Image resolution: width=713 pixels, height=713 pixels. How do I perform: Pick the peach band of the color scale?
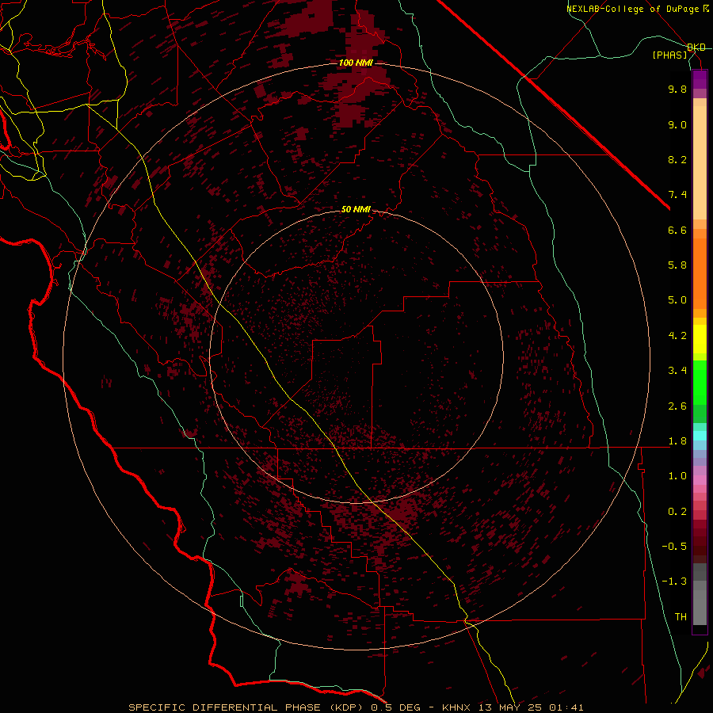click(x=700, y=162)
